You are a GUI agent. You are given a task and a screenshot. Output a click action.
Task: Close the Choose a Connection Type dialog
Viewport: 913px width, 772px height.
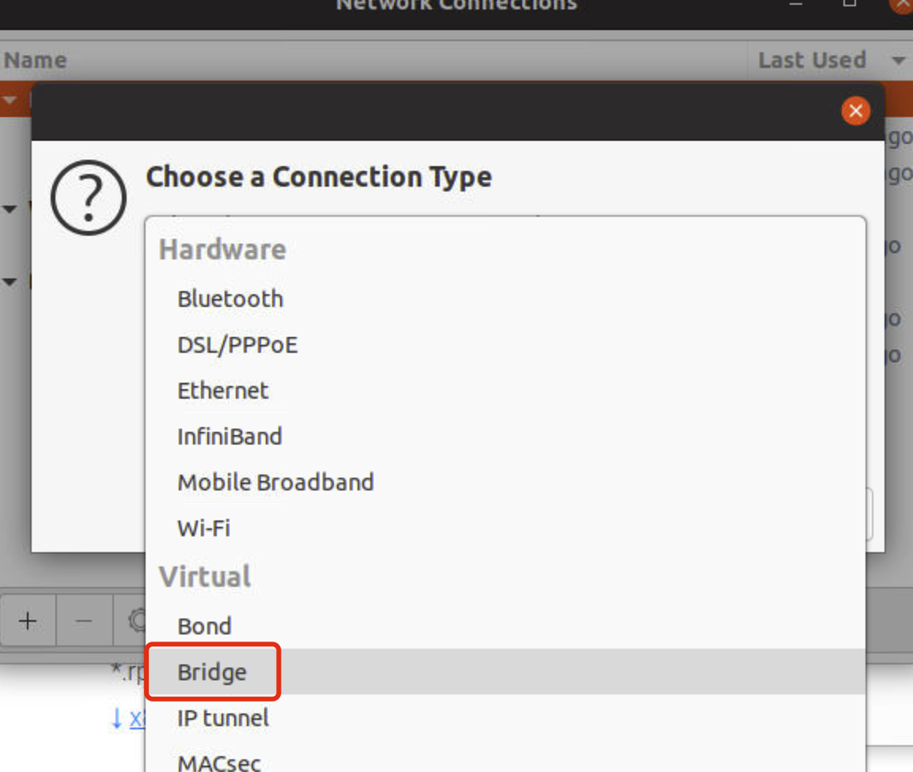coord(855,111)
